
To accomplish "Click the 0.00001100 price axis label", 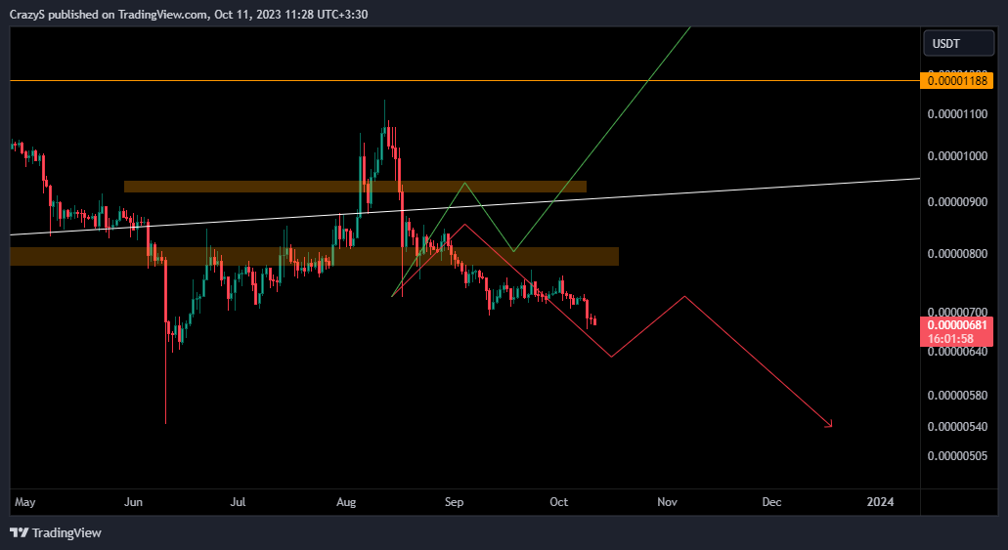I will pyautogui.click(x=956, y=114).
